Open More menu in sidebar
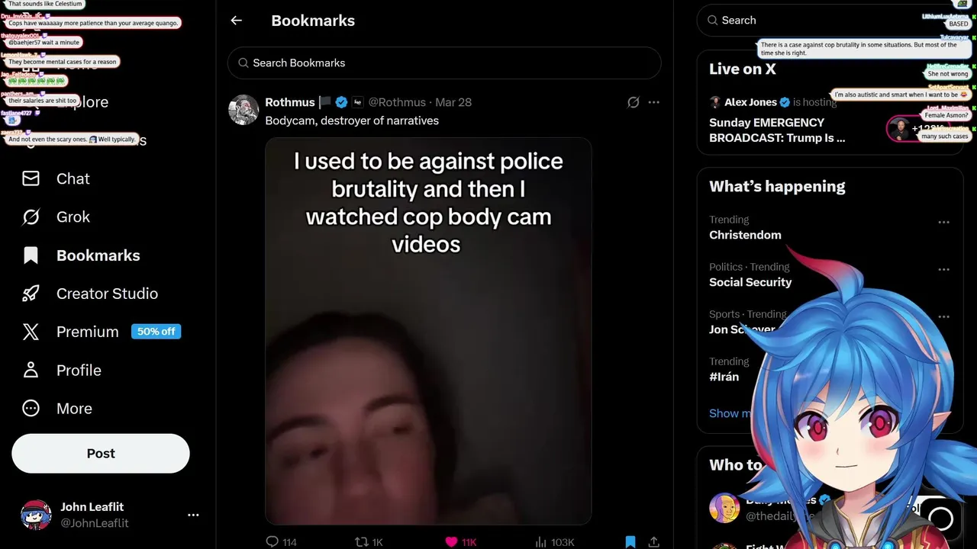 click(x=57, y=409)
